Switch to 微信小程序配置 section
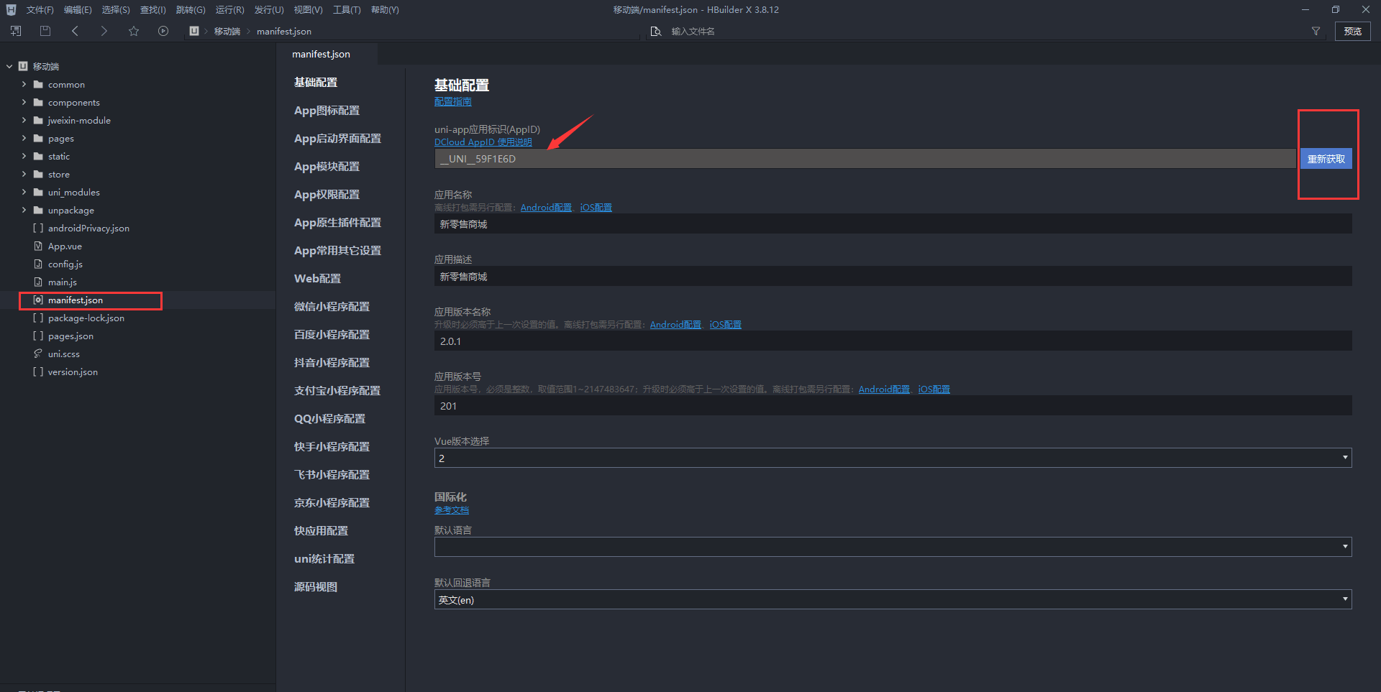The height and width of the screenshot is (692, 1381). click(332, 307)
